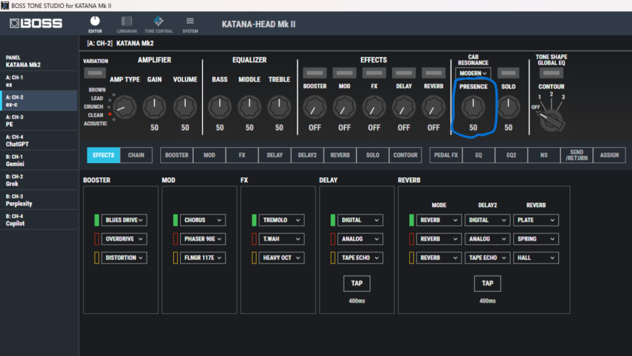Select yellow Booster slot indicator for Distortion
632x356 pixels.
tap(97, 258)
